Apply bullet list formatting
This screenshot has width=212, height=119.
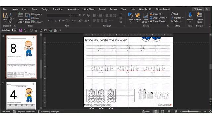[94, 15]
